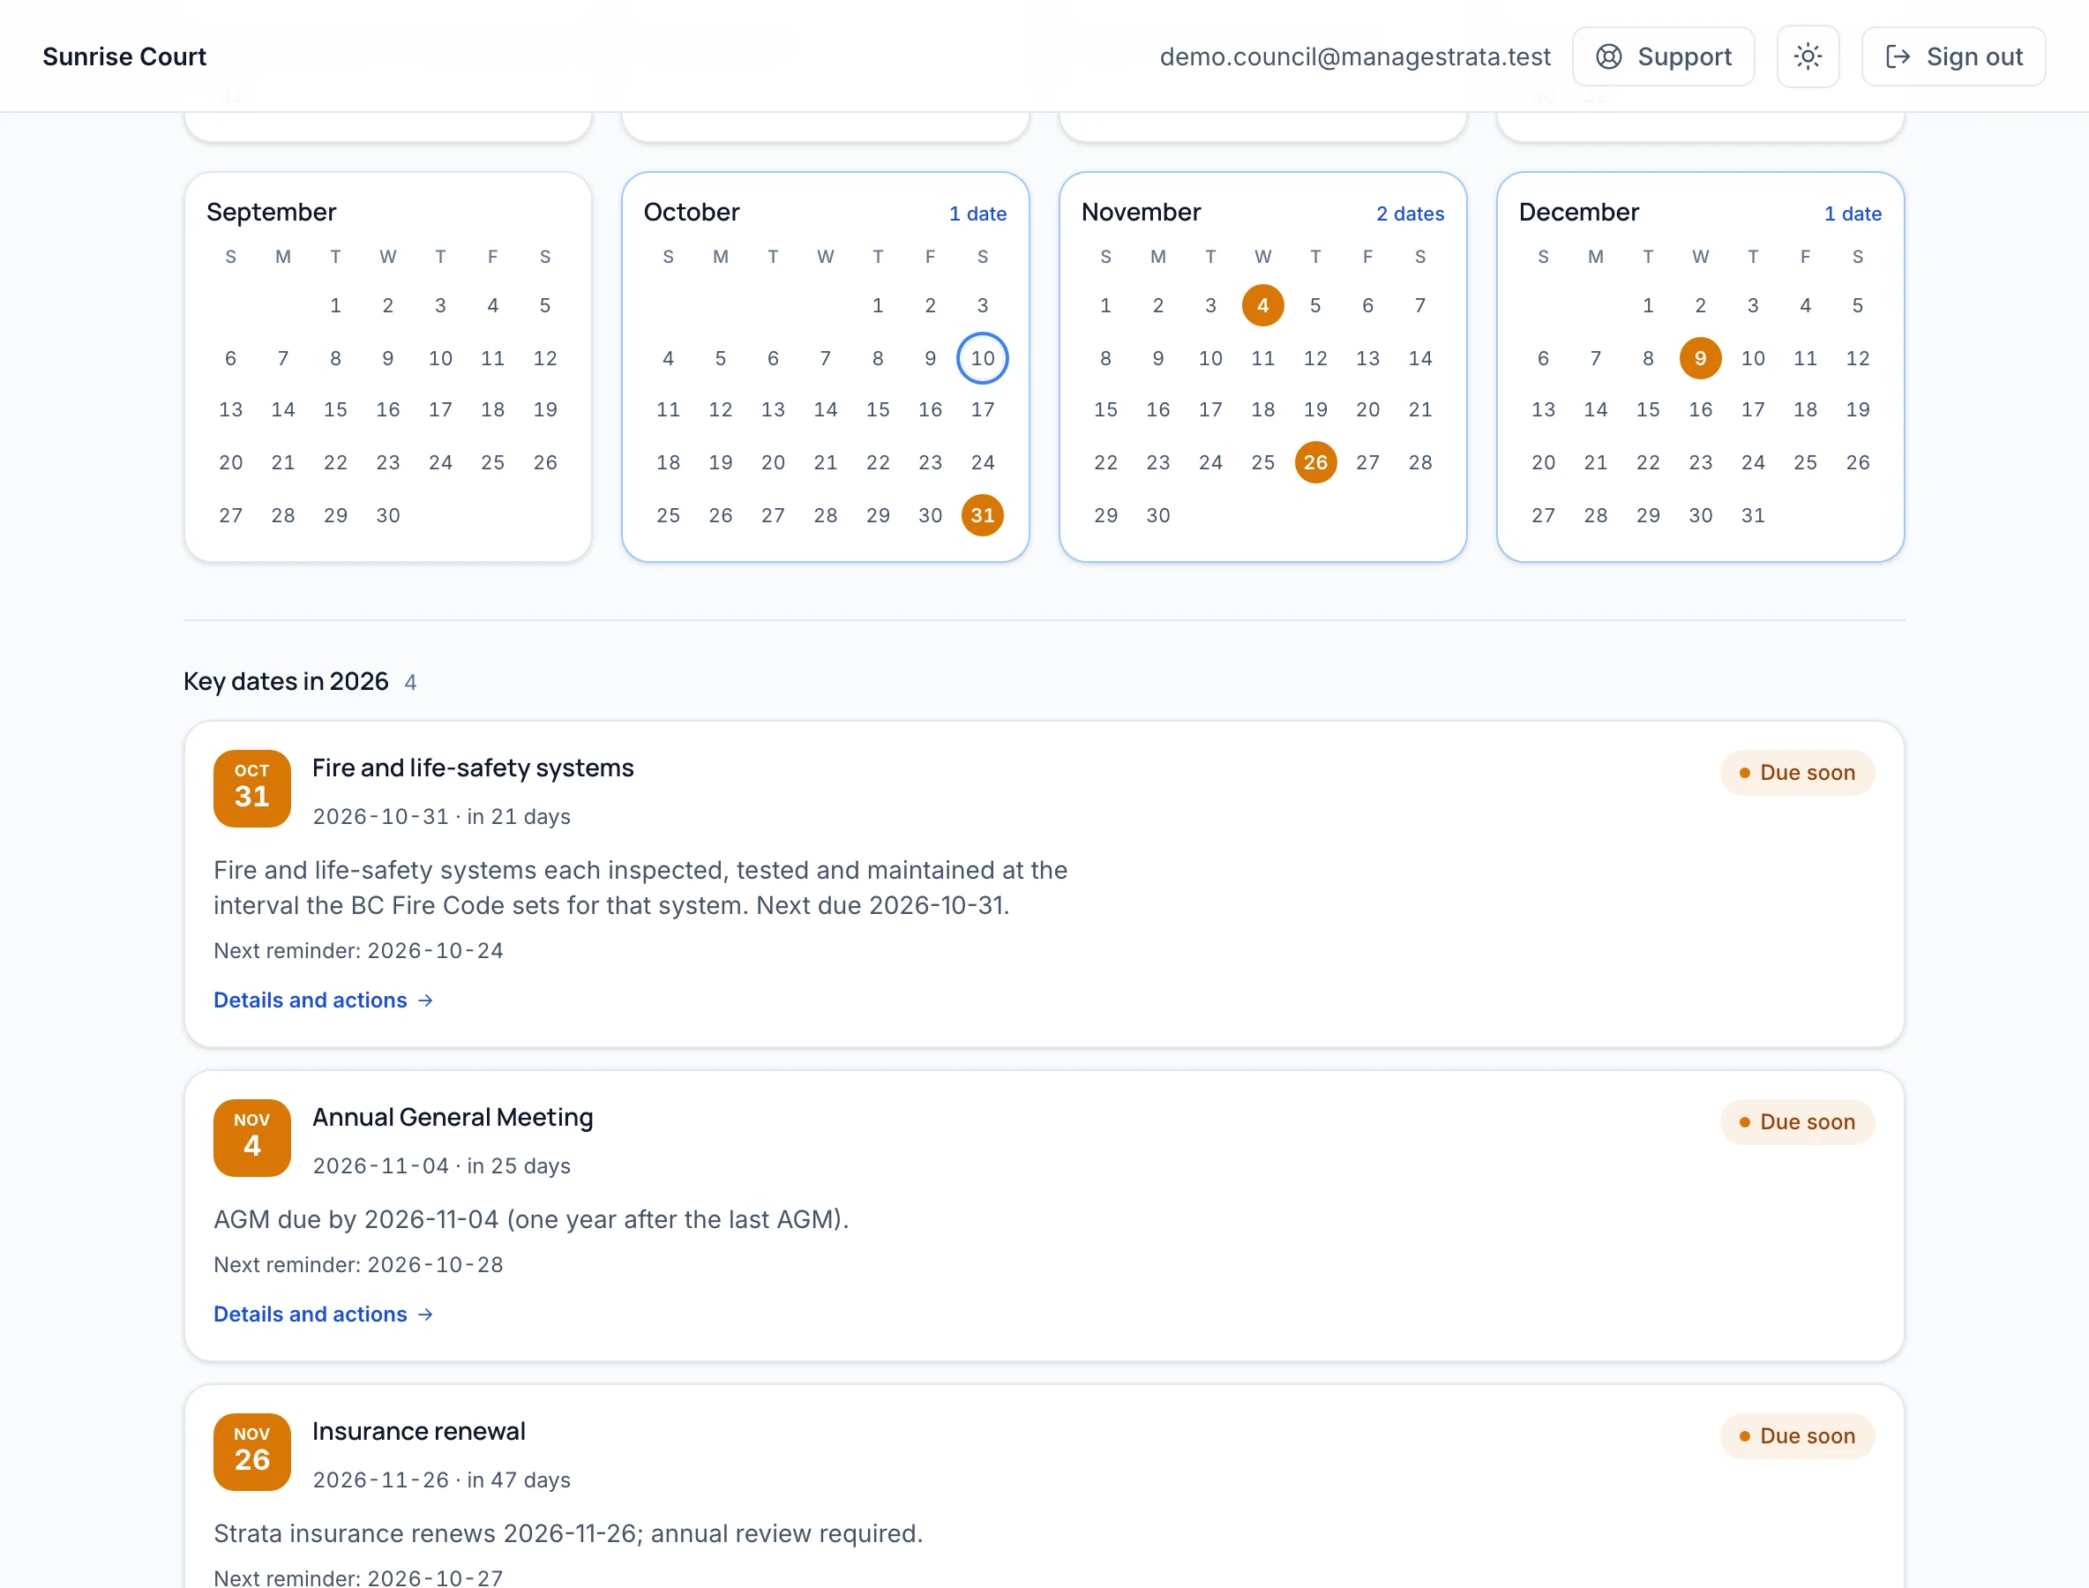
Task: Click 'Next reminder: 2026-10-28' text
Action: [x=358, y=1265]
